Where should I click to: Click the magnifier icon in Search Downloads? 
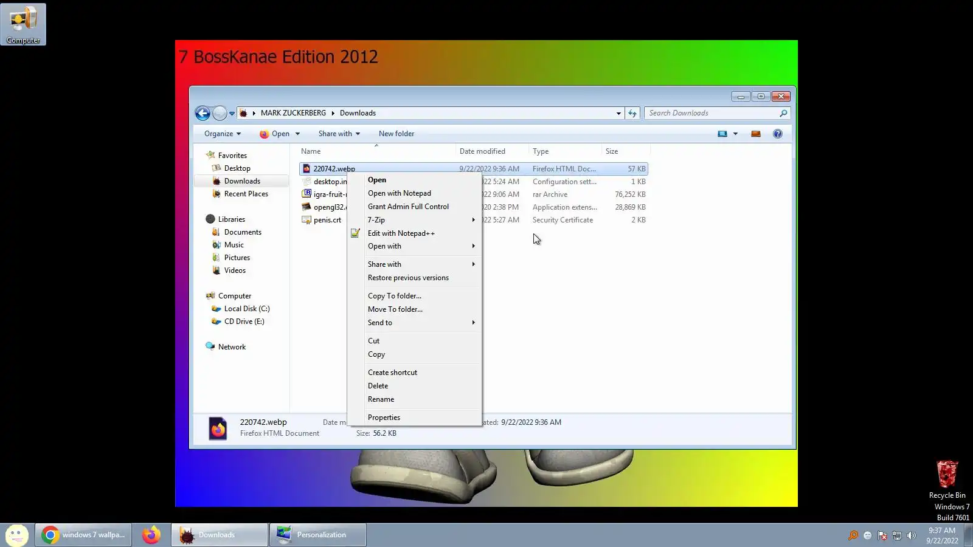[x=783, y=113]
